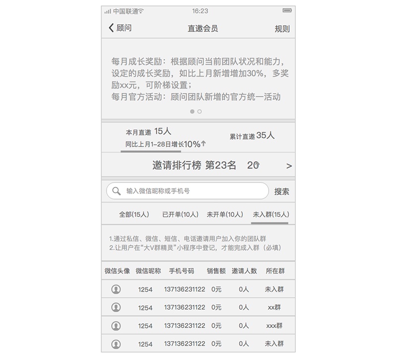This screenshot has width=397, height=357.
Task: Expand the 邀请排行榜 ranking details
Action: point(198,165)
